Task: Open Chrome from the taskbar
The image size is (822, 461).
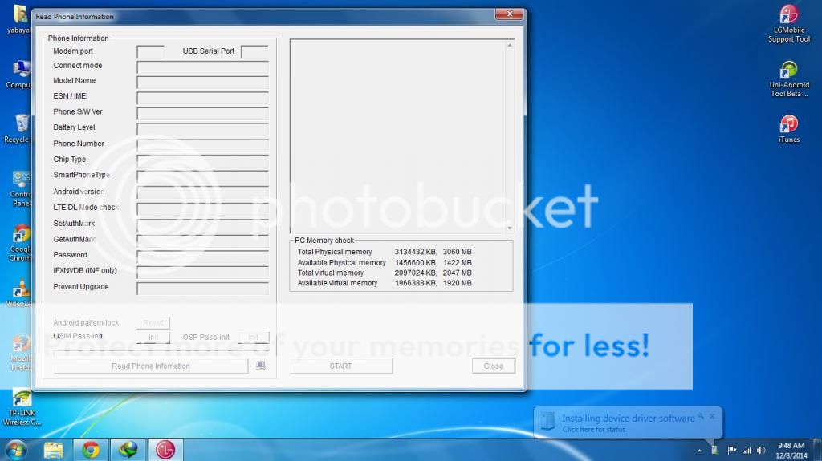Action: tap(91, 450)
